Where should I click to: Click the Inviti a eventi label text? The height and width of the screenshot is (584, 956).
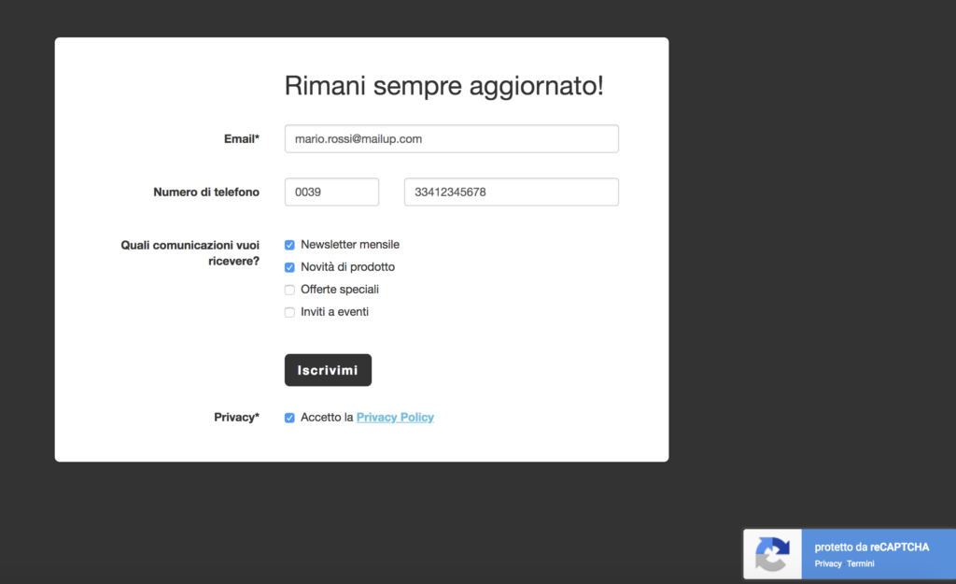(334, 312)
